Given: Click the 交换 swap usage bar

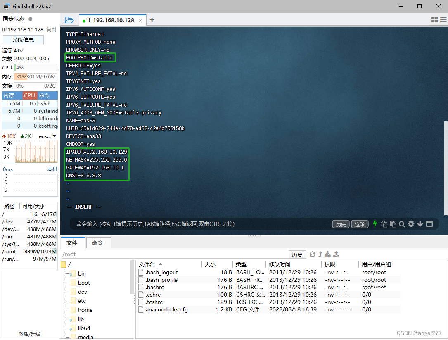Looking at the screenshot, I should point(36,86).
